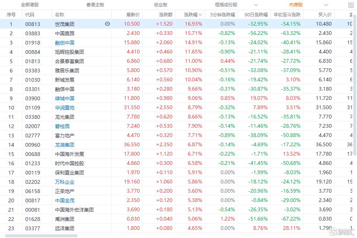Switch to the 全部港股 tab
Viewport: 357px width, 238px height.
[30, 5]
